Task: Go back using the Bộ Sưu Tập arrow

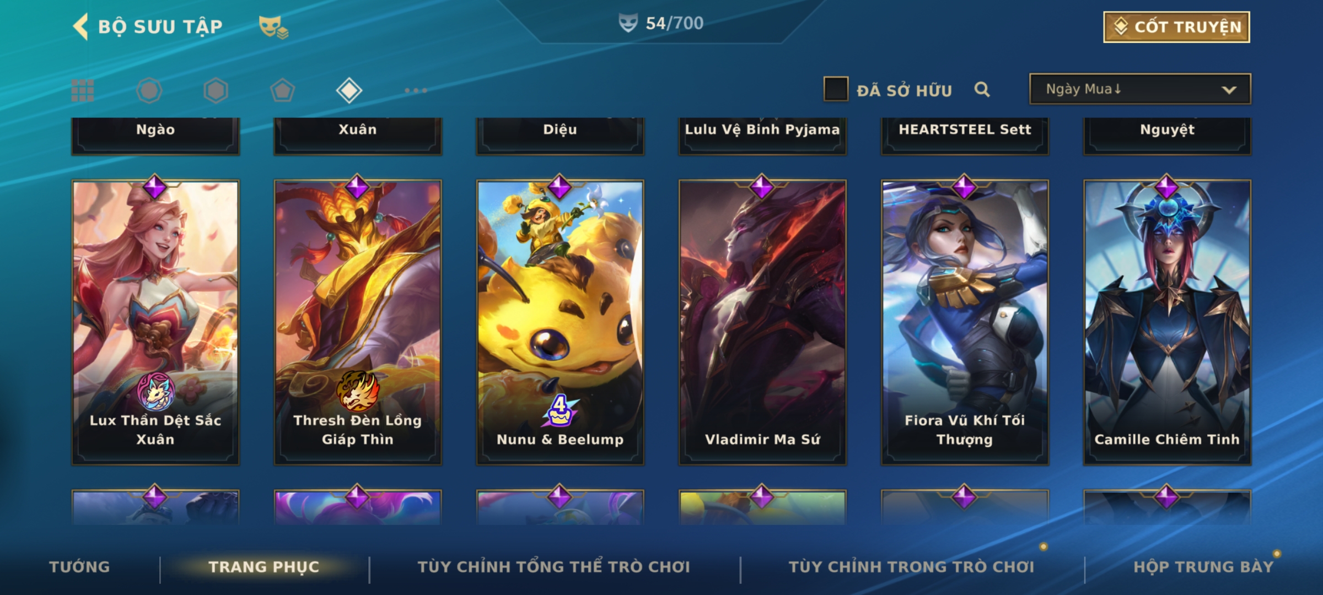Action: (80, 26)
